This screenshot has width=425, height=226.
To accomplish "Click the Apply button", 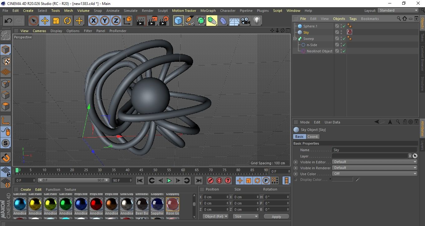I will tap(276, 216).
